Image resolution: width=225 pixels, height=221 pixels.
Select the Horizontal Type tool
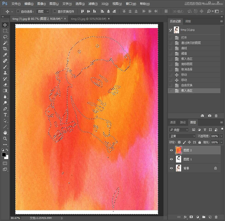coord(5,115)
